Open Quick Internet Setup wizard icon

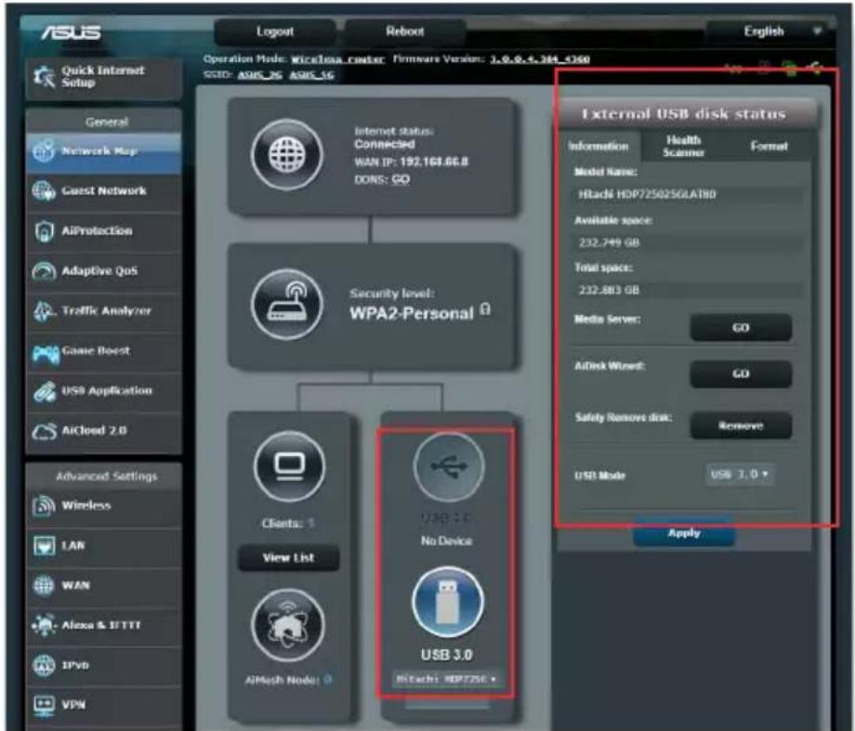point(45,76)
